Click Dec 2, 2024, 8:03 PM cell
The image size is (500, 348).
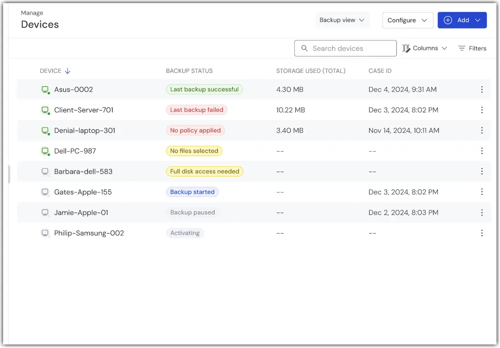[404, 213]
